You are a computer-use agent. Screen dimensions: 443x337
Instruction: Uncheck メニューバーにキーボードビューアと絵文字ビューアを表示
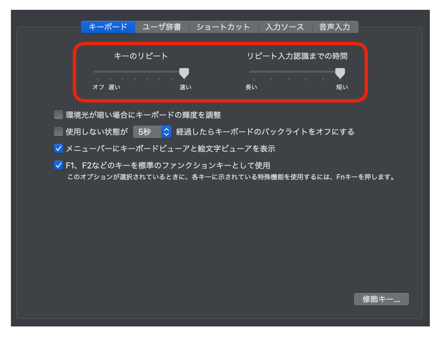[58, 149]
